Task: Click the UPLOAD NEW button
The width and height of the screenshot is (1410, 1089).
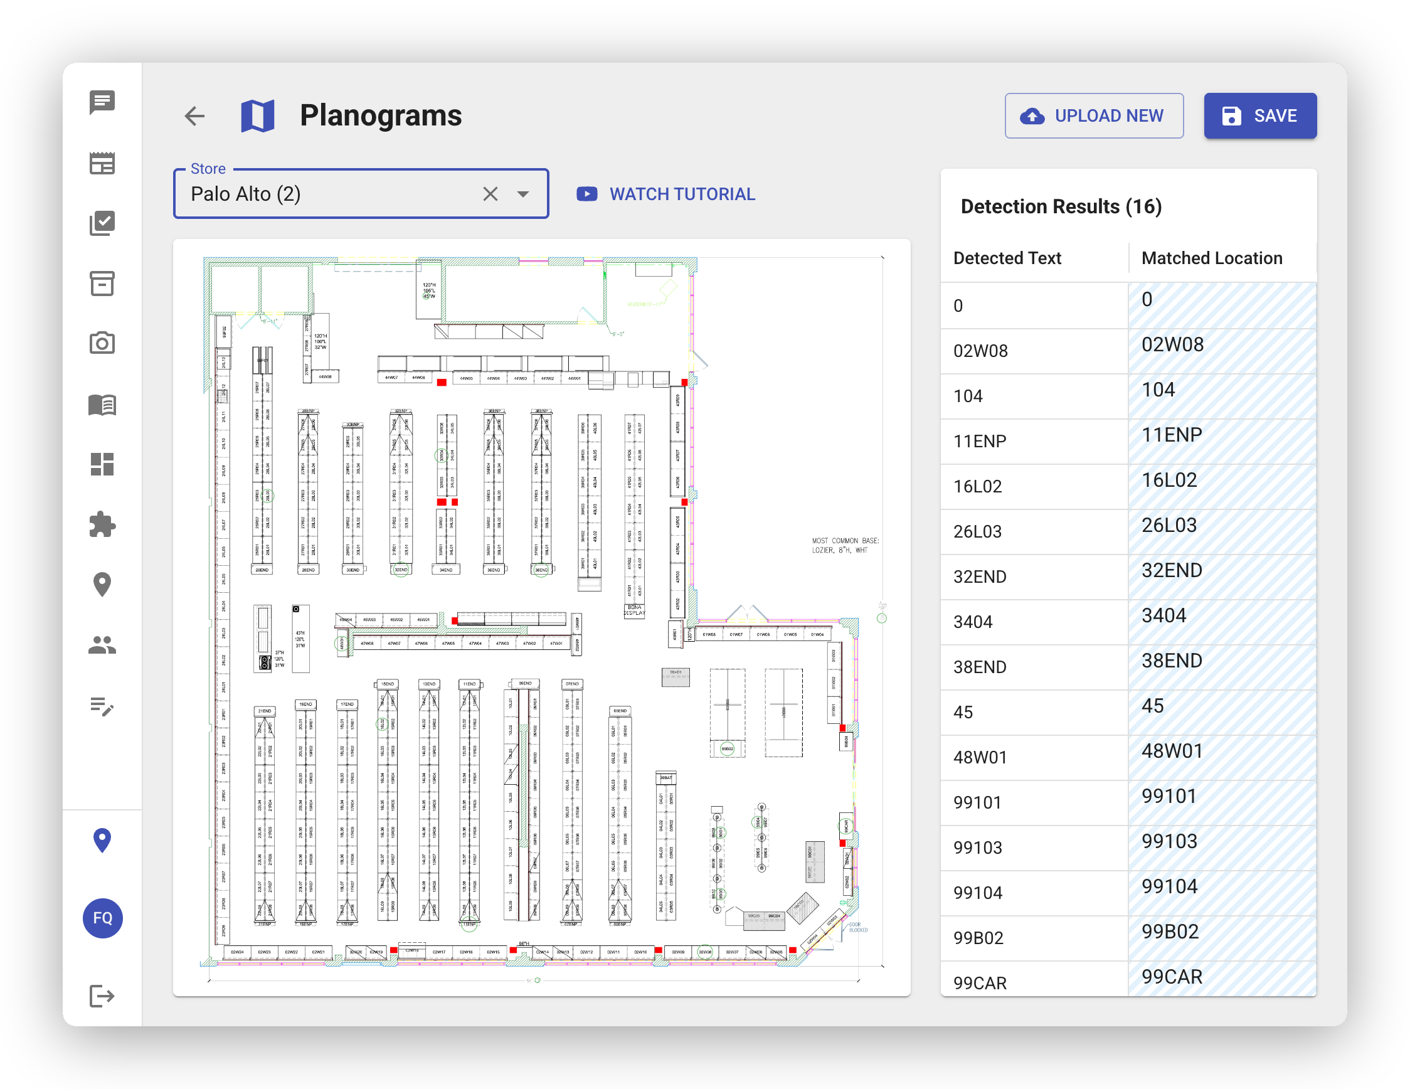Action: [x=1094, y=115]
